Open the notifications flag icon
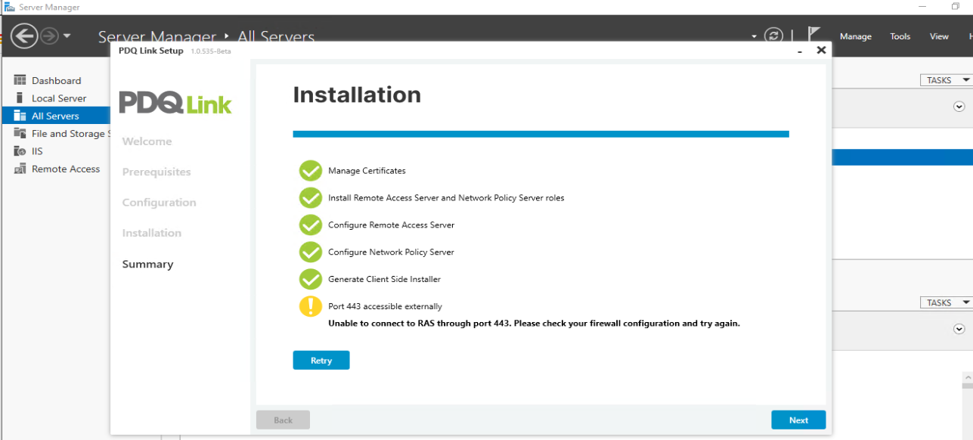The height and width of the screenshot is (440, 973). [813, 35]
